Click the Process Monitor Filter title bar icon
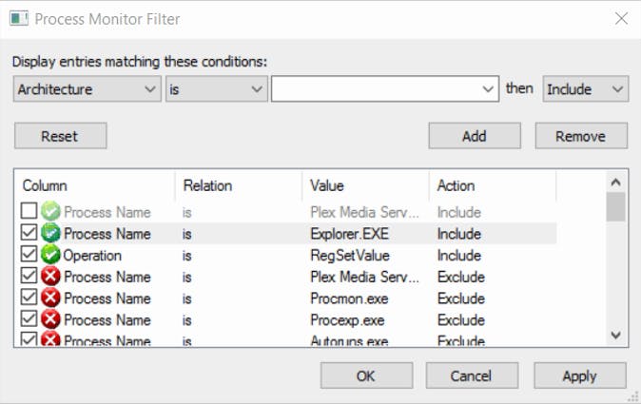The width and height of the screenshot is (641, 404). (18, 19)
